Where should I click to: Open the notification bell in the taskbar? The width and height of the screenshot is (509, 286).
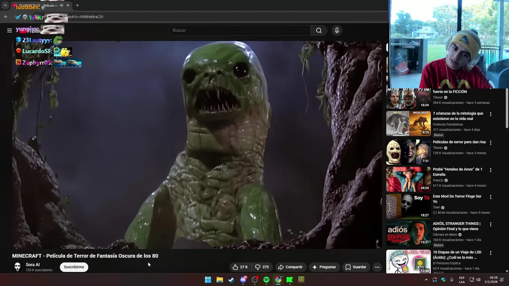(x=503, y=280)
